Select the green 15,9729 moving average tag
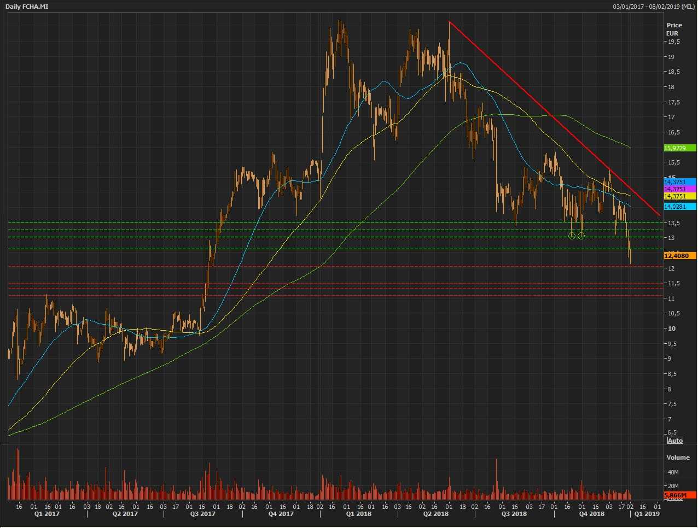Viewport: 698px width, 528px height. [680, 148]
